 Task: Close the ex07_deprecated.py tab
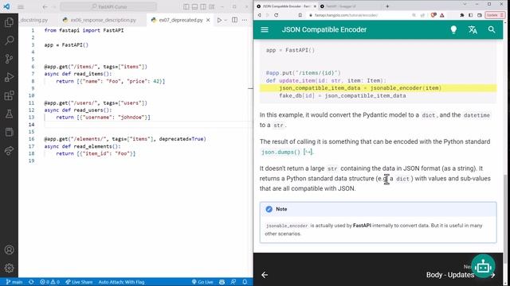(x=208, y=20)
